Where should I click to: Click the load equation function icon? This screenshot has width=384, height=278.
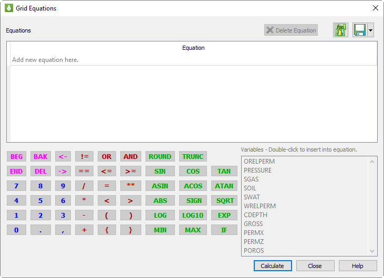coord(340,30)
